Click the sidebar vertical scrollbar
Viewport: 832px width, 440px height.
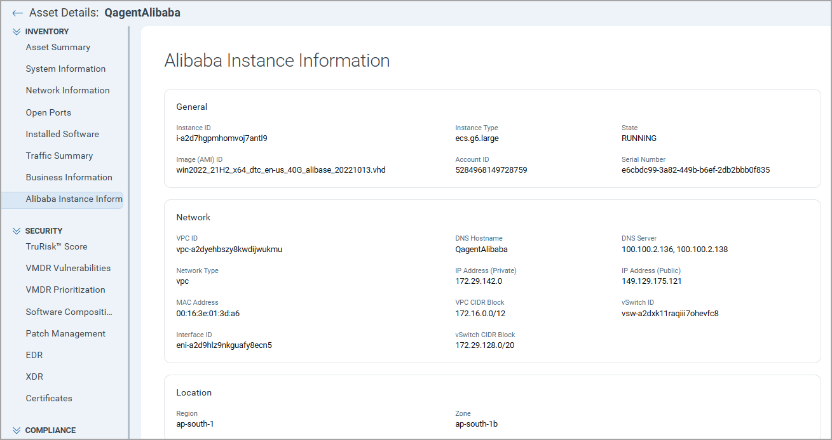[x=128, y=232]
